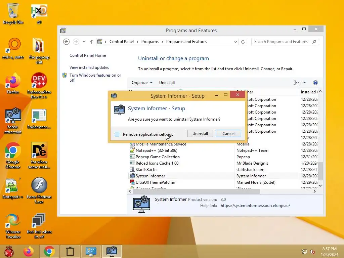The width and height of the screenshot is (344, 258).
Task: Navigate to Programs breadcrumb
Action: coord(150,42)
